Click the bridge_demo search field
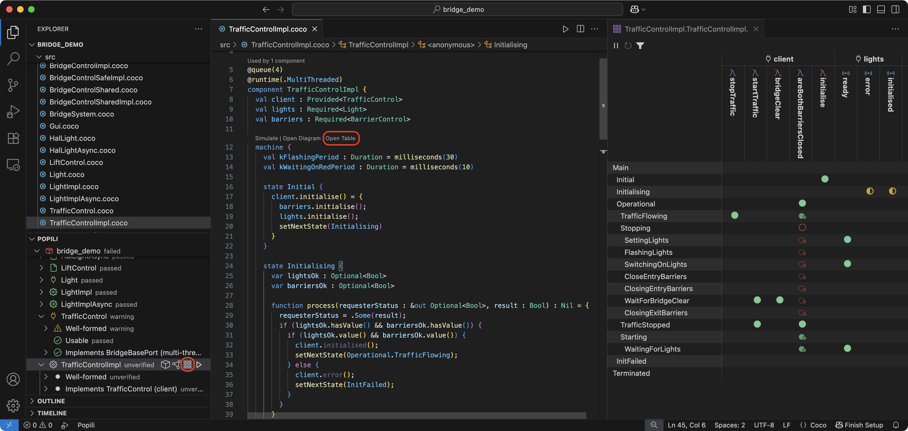Image resolution: width=908 pixels, height=431 pixels. tap(457, 10)
